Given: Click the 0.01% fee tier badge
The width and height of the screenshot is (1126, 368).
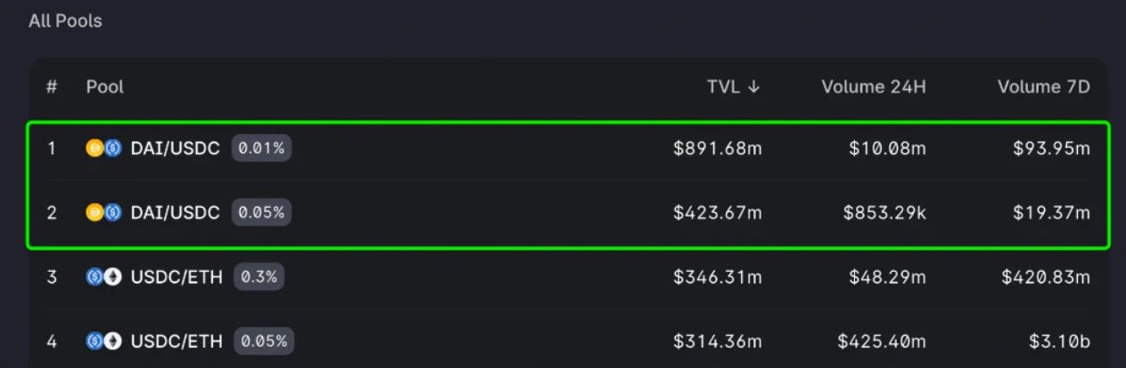Looking at the screenshot, I should pos(261,149).
